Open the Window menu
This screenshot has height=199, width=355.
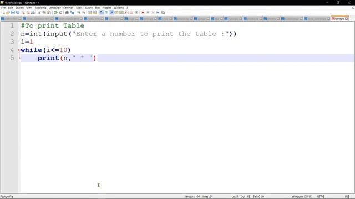[119, 8]
